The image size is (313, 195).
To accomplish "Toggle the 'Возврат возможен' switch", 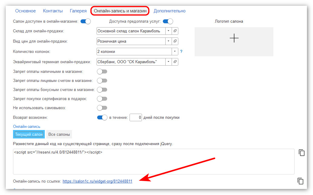I will [102, 117].
